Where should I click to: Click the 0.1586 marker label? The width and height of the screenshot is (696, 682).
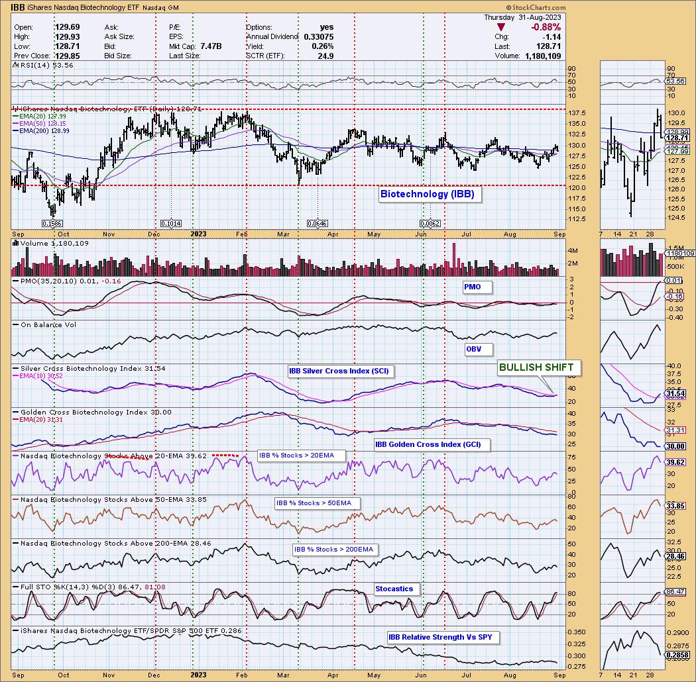[52, 224]
